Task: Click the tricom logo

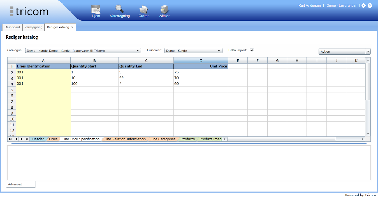Action: coord(29,11)
